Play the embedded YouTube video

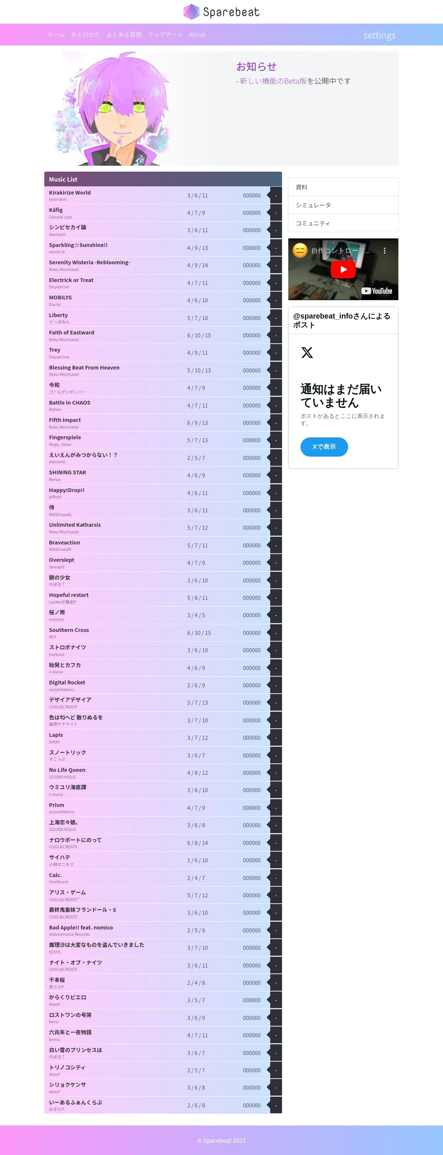pos(343,269)
